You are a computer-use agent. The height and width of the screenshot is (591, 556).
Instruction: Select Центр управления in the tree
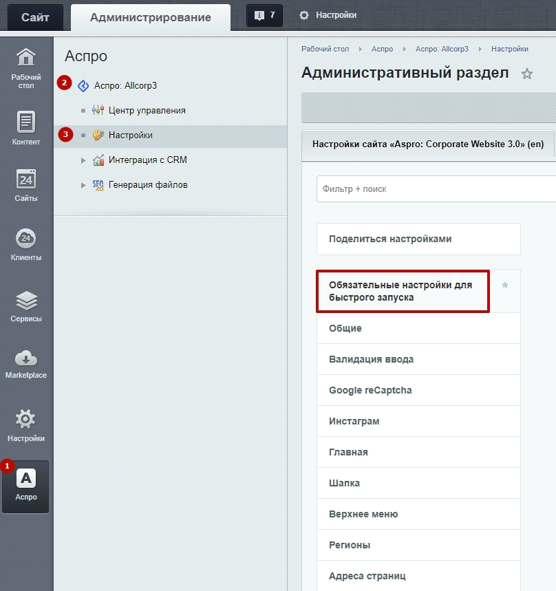click(x=147, y=110)
